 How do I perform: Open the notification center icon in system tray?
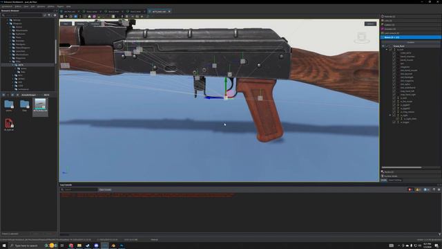point(436,246)
